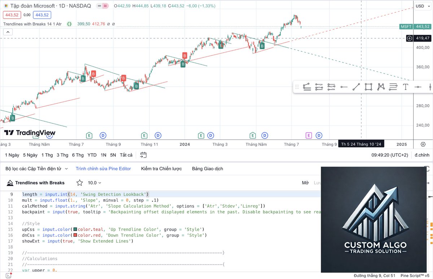Click the red 443,52 sell price button

12,15
